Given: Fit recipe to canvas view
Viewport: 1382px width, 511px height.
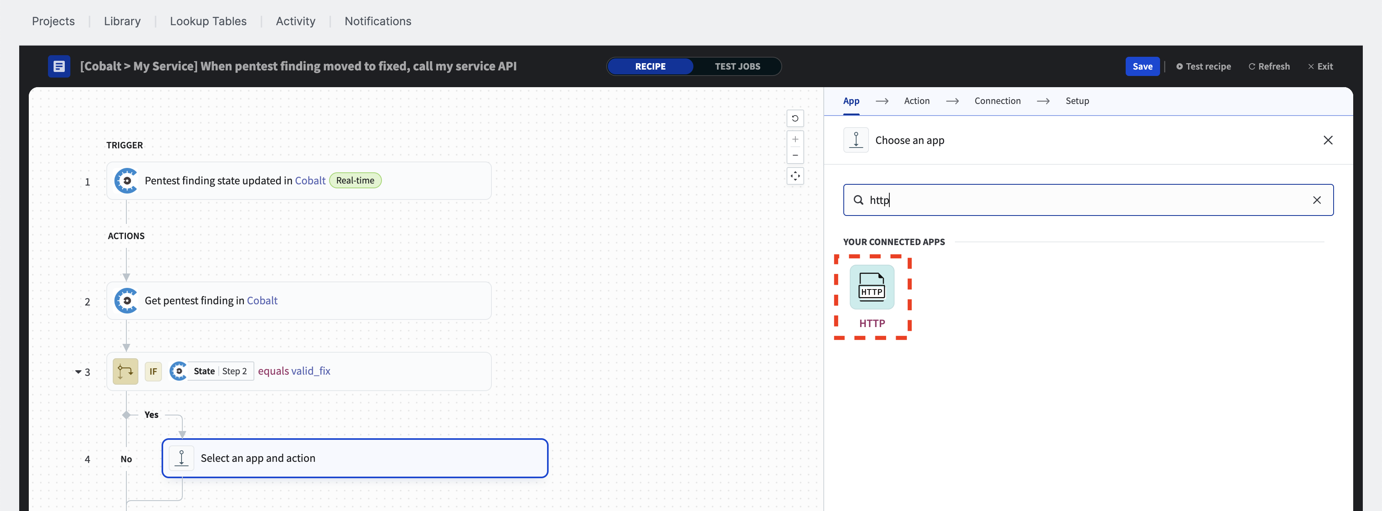Looking at the screenshot, I should tap(795, 176).
